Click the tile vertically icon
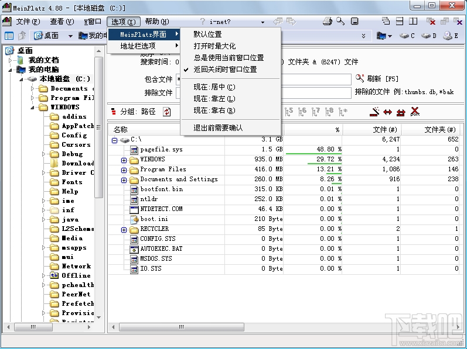 point(413,21)
